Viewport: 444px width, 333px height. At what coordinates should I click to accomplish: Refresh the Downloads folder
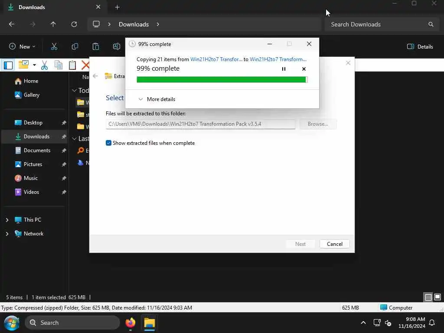click(74, 24)
